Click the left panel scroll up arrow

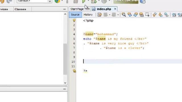pyautogui.click(x=65, y=14)
